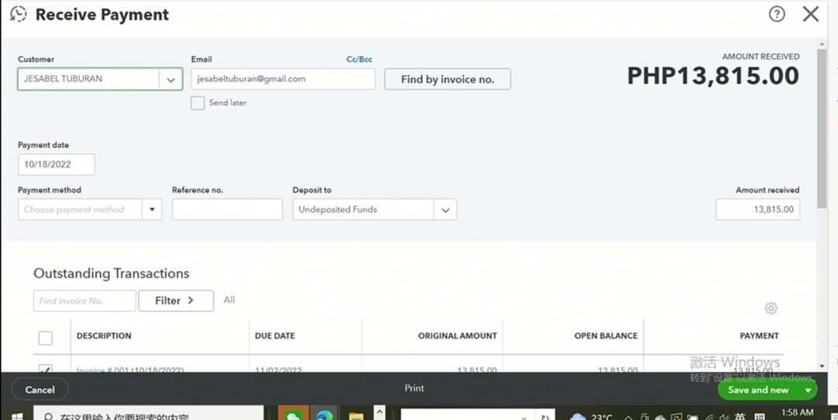
Task: Click the PAYMENT column header
Action: coord(759,336)
